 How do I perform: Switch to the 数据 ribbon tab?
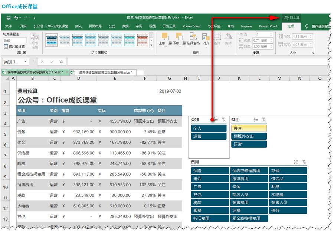pos(125,26)
